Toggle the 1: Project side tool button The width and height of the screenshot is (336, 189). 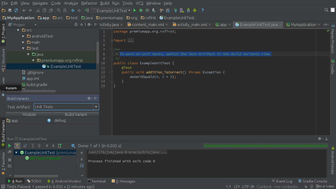pyautogui.click(x=3, y=33)
